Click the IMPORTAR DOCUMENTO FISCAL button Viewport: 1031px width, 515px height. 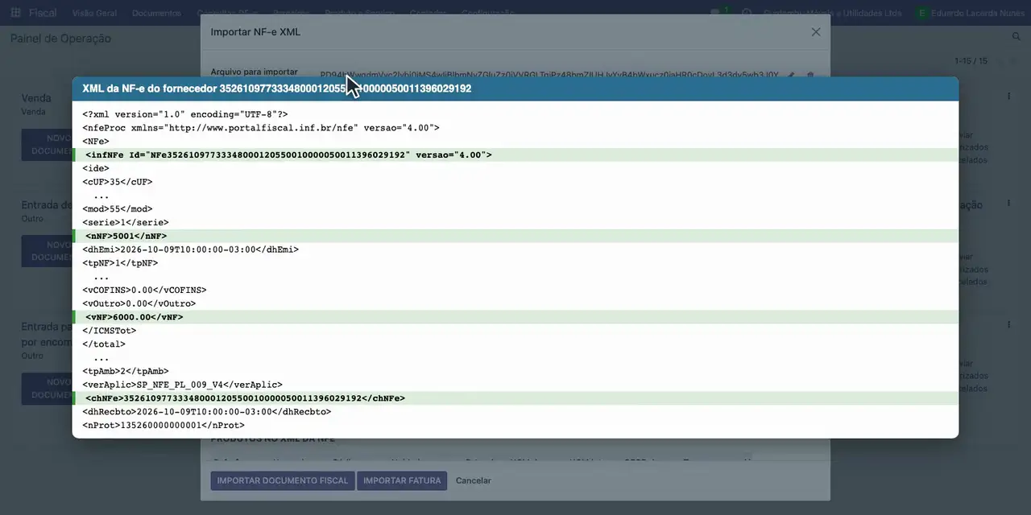[x=283, y=480]
